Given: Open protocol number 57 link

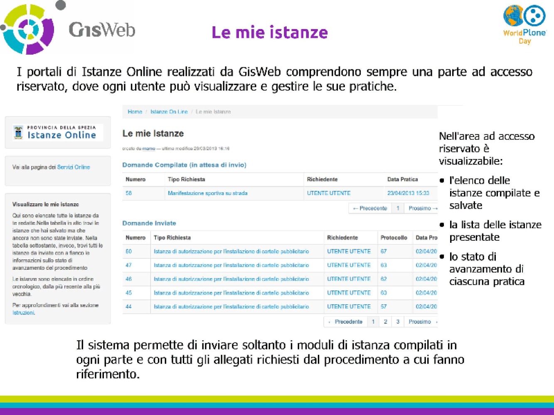Looking at the screenshot, I should [x=384, y=307].
